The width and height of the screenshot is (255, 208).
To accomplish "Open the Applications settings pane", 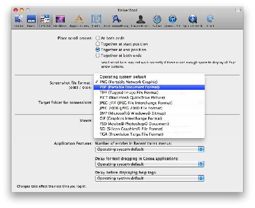I will coord(79,21).
